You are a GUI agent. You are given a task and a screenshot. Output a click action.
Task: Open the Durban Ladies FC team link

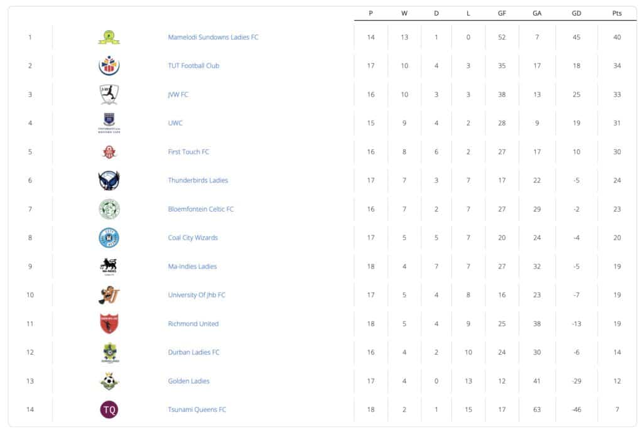click(x=193, y=353)
